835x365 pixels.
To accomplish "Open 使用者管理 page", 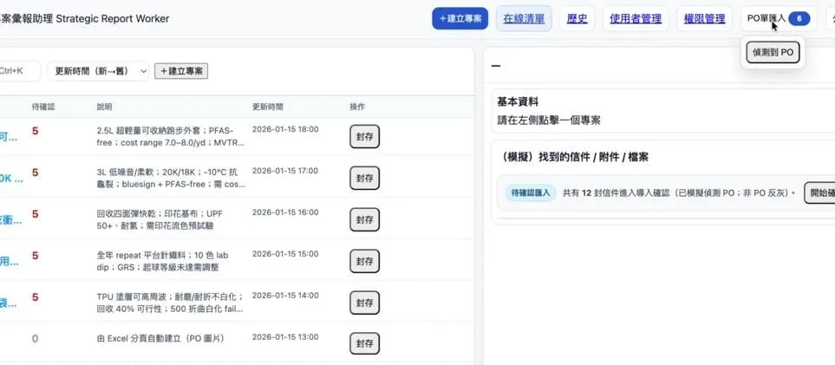I will click(636, 19).
